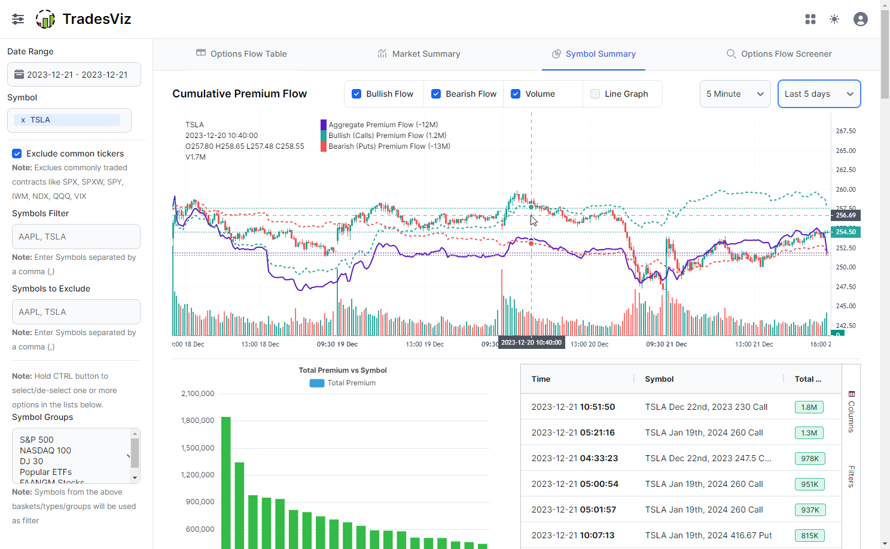The height and width of the screenshot is (549, 890).
Task: Click Symbol Groups list scroll down arrow
Action: pos(135,478)
